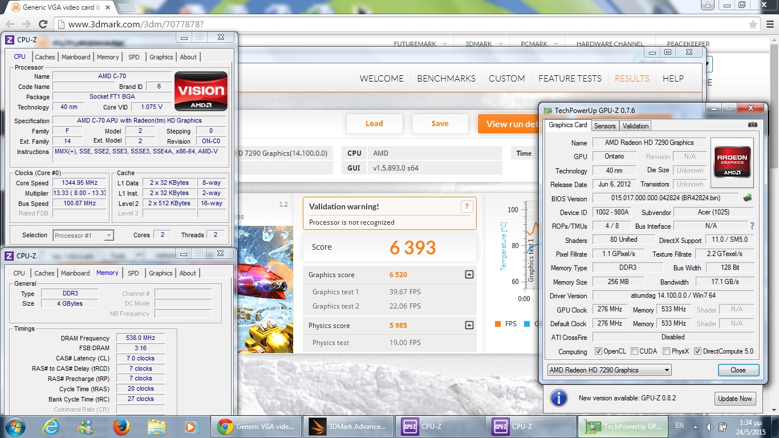779x438 pixels.
Task: Open PCMARK link in Futuremark bar
Action: click(534, 44)
